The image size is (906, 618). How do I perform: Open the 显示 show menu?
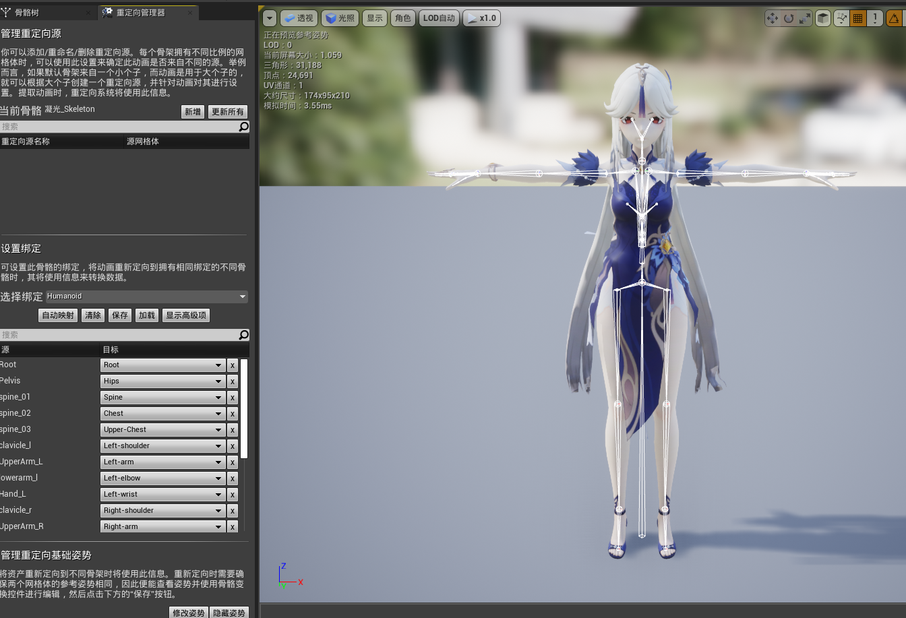point(375,18)
